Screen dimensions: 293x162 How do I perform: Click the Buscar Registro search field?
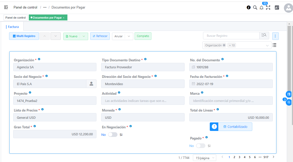point(231,36)
